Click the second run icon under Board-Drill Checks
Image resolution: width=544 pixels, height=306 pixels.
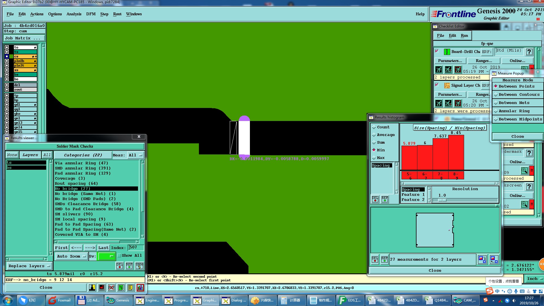448,69
